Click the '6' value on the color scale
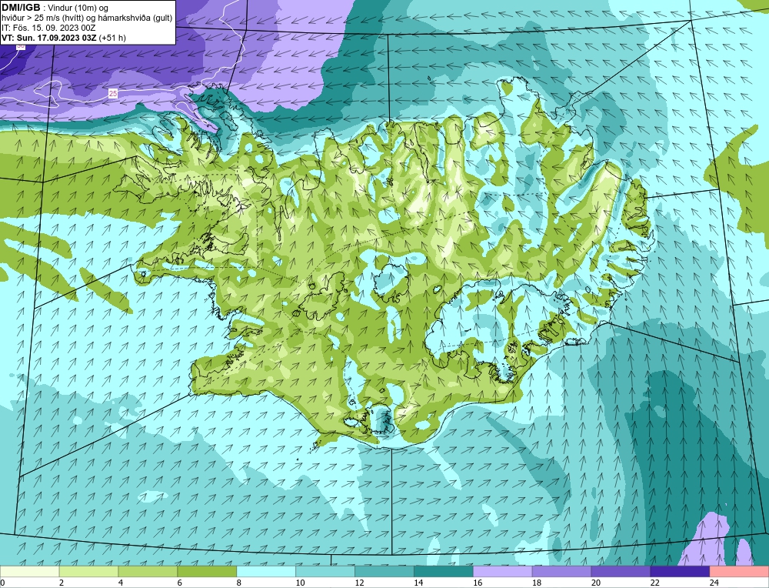The height and width of the screenshot is (588, 769). [x=179, y=583]
